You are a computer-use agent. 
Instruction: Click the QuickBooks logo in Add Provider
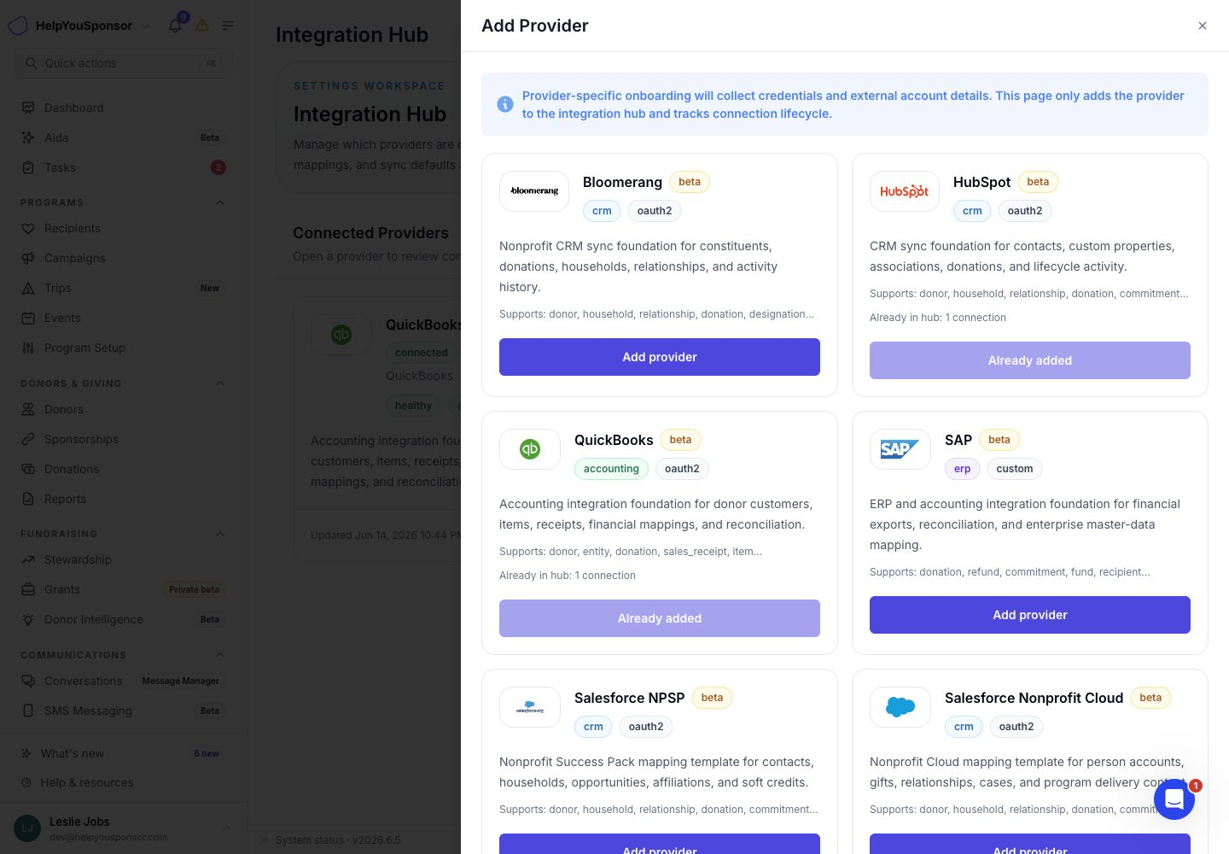530,449
